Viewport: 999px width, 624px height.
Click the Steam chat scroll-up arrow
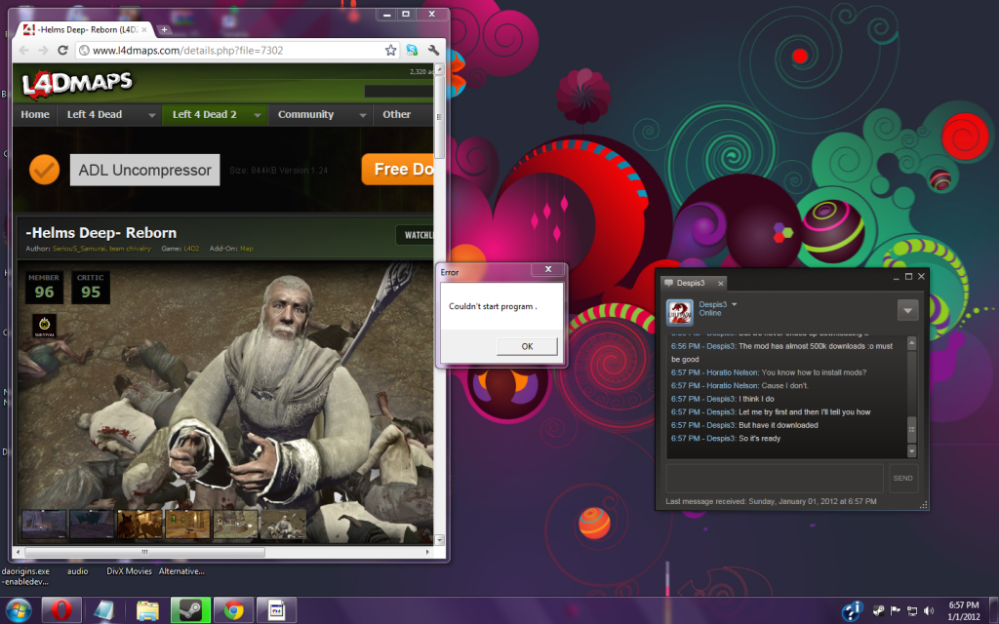pyautogui.click(x=912, y=343)
